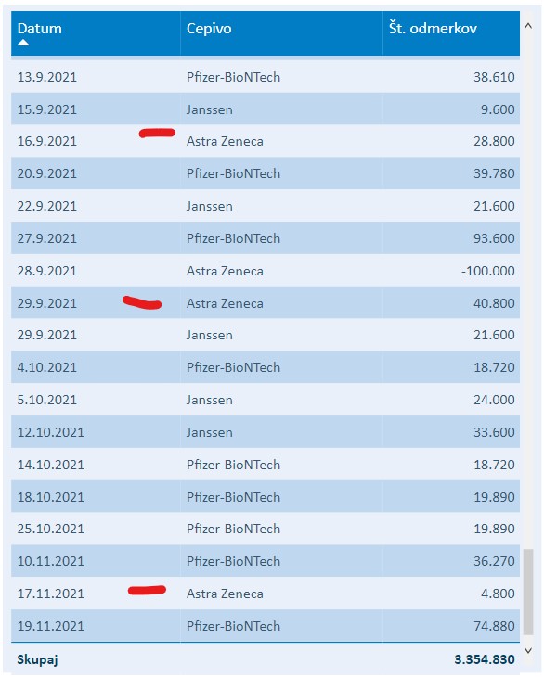Click the 74.880 doses value
Image resolution: width=544 pixels, height=677 pixels.
(x=494, y=626)
